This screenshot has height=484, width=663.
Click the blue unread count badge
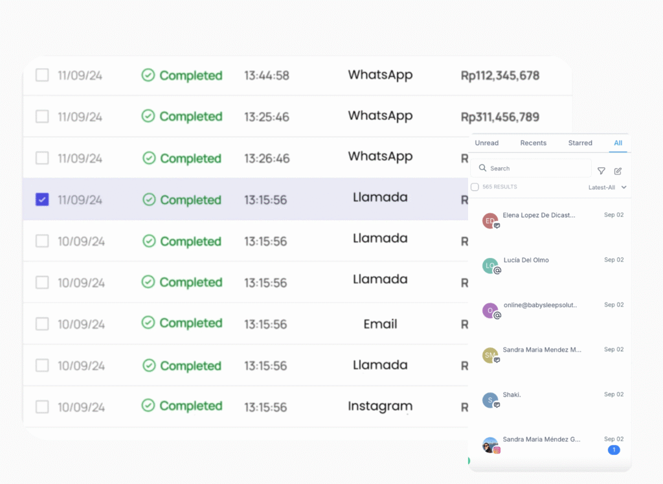click(x=613, y=450)
